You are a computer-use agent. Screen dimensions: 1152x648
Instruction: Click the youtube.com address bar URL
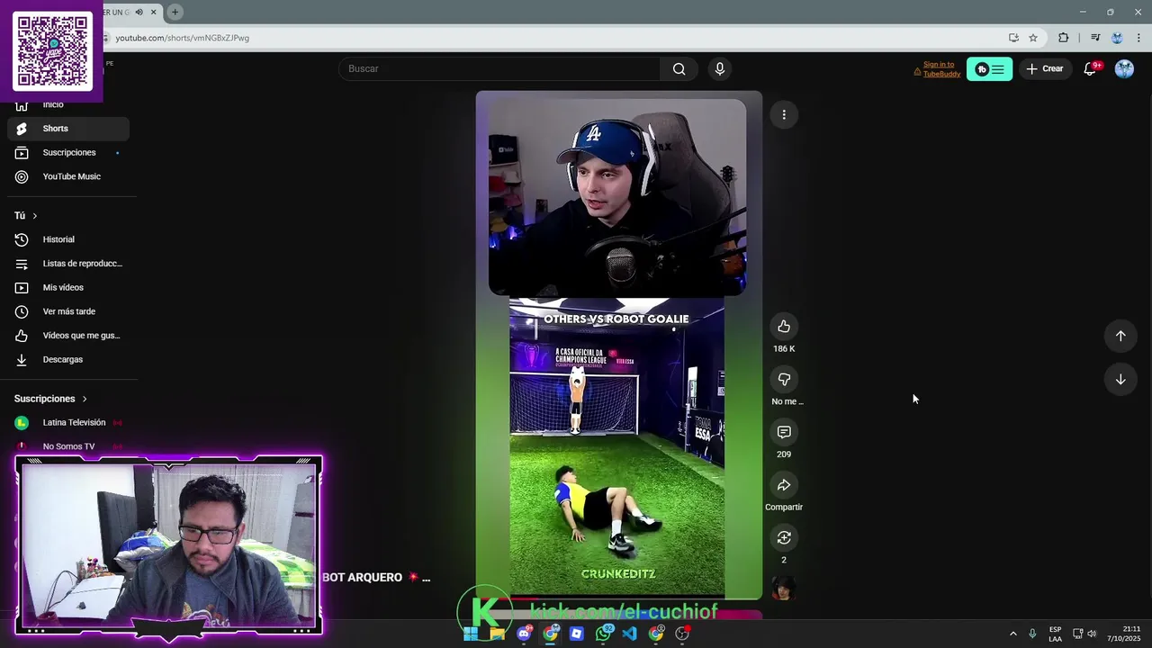pyautogui.click(x=183, y=38)
